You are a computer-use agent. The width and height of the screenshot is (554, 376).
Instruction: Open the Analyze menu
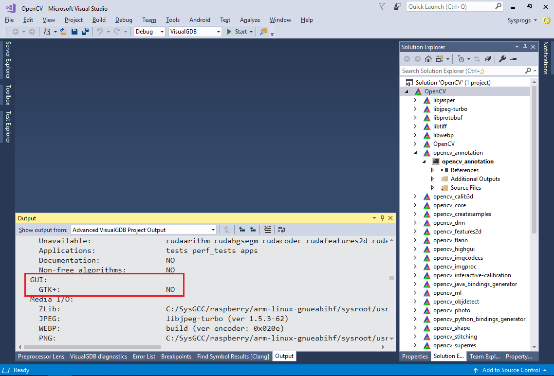click(x=250, y=20)
